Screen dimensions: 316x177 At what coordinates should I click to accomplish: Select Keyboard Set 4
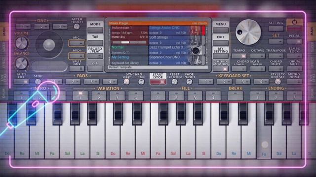[x=261, y=82]
